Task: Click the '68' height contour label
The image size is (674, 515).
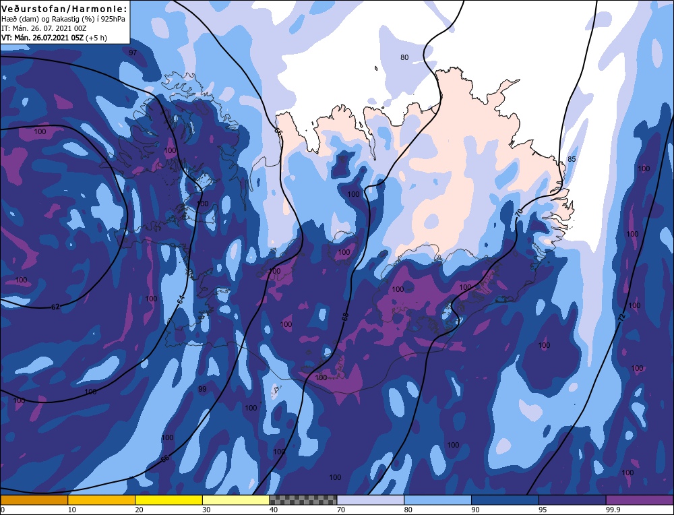Action: tap(345, 317)
